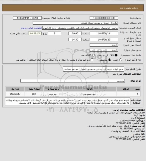The width and height of the screenshot is (146, 161).
Task: Click the remaining days field showing 3
Action: point(55,34)
